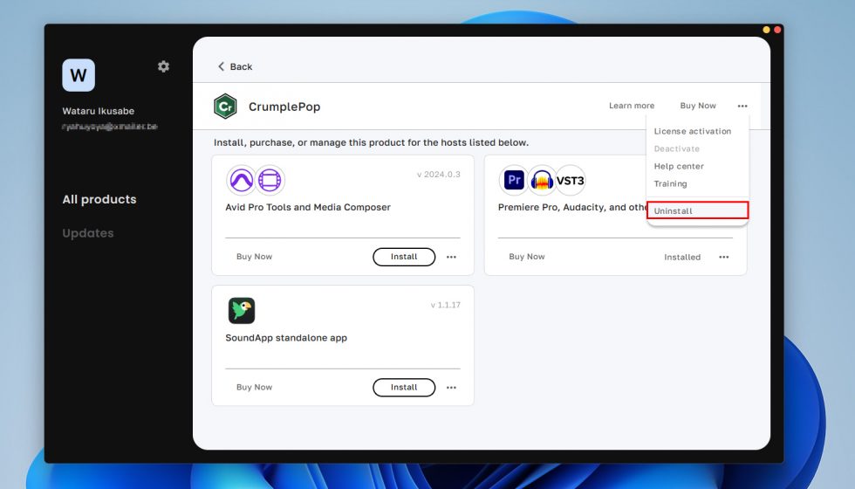Click the SoundApp standalone app title
855x489 pixels.
point(286,338)
